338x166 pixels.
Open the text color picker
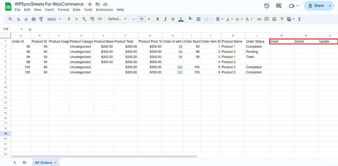(x=181, y=19)
